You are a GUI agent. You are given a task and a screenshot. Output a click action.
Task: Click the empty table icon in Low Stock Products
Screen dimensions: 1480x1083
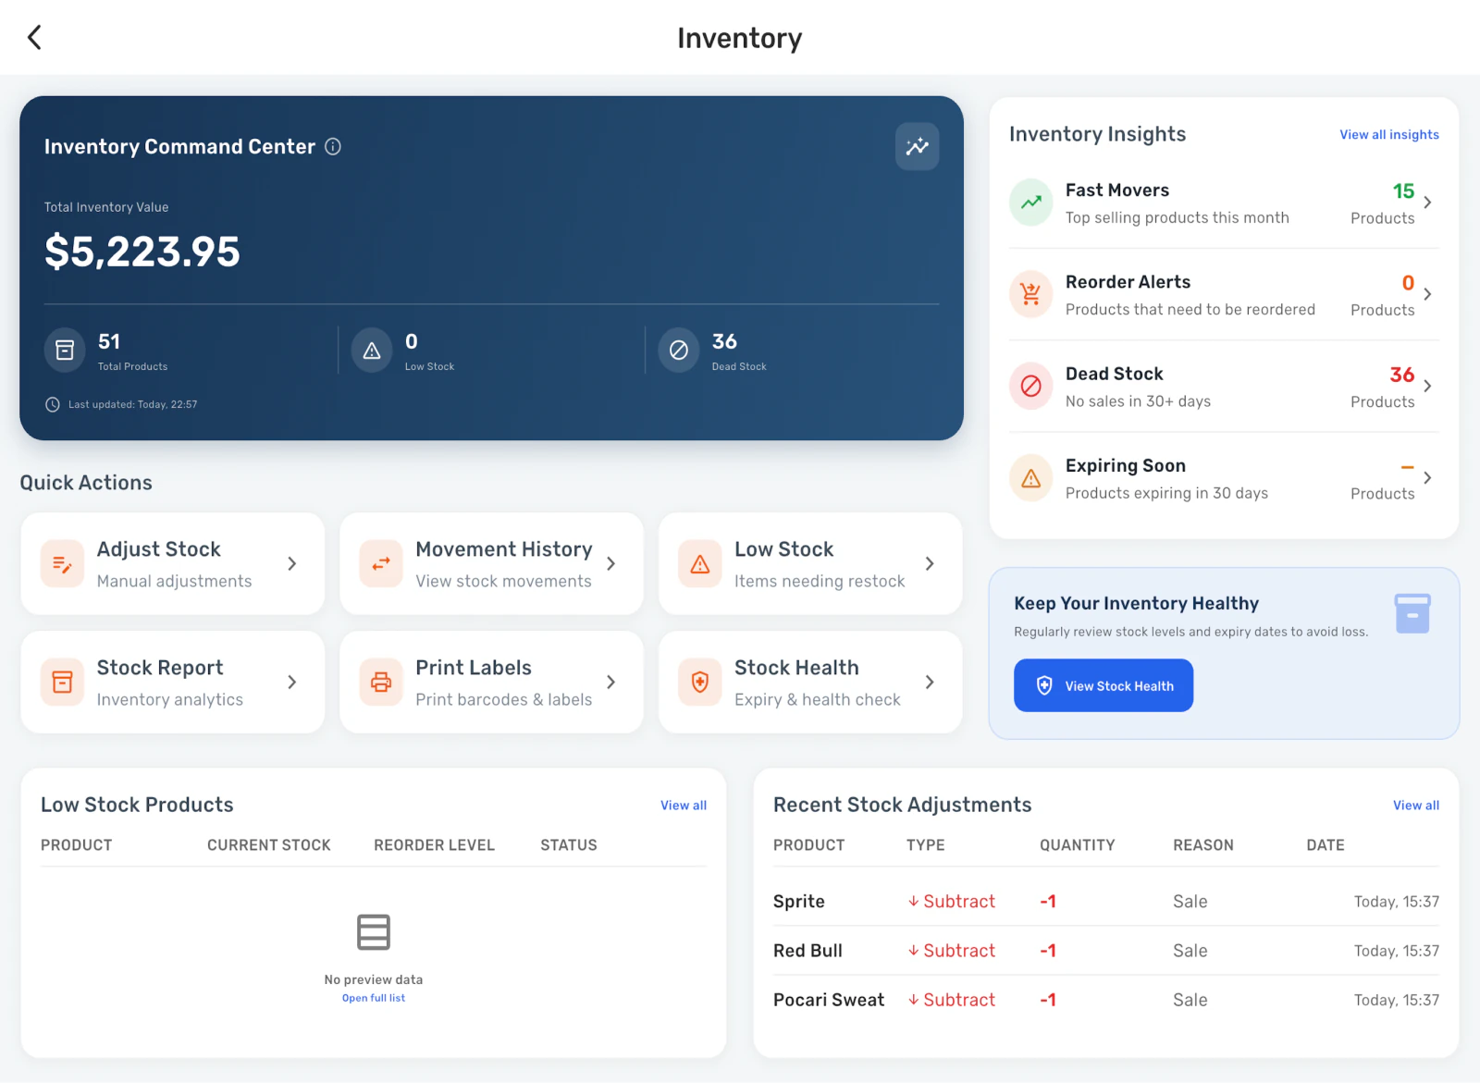pyautogui.click(x=374, y=932)
